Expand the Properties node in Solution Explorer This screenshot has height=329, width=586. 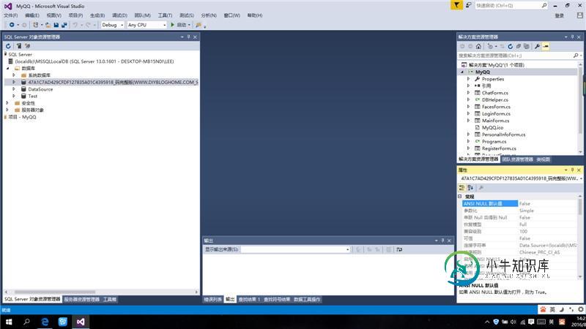click(x=468, y=79)
